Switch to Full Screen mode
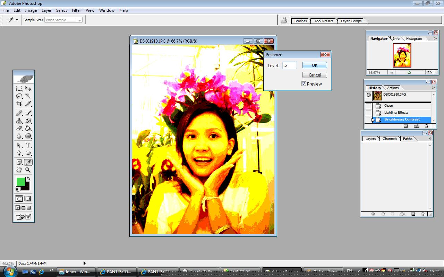 click(x=29, y=208)
